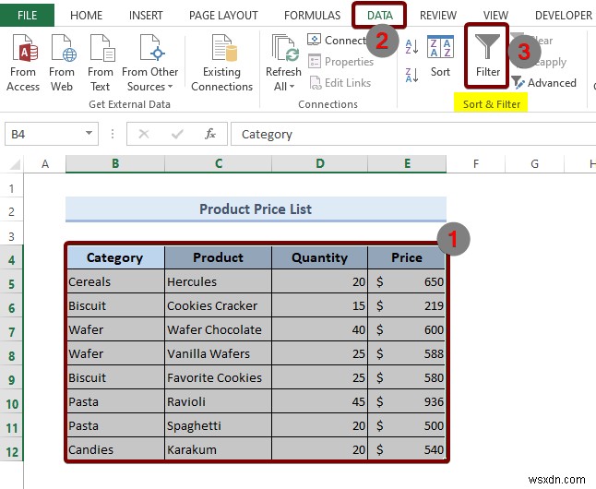Select column D header

point(319,164)
